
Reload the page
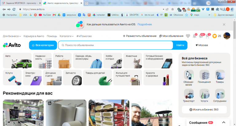click(14, 9)
